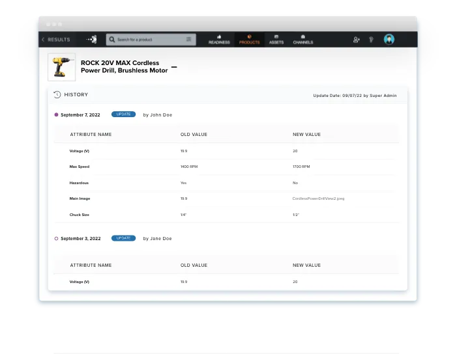This screenshot has height=354, width=457.
Task: Click the cordless drill product thumbnail
Action: (x=61, y=67)
